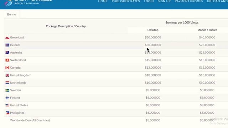Click the Iceland flag icon
Viewport: 228px width, 128px height.
pos(7,45)
